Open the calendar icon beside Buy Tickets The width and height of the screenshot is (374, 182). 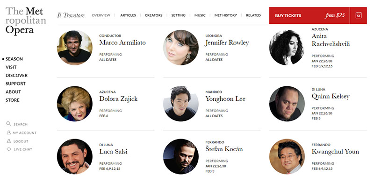(359, 15)
